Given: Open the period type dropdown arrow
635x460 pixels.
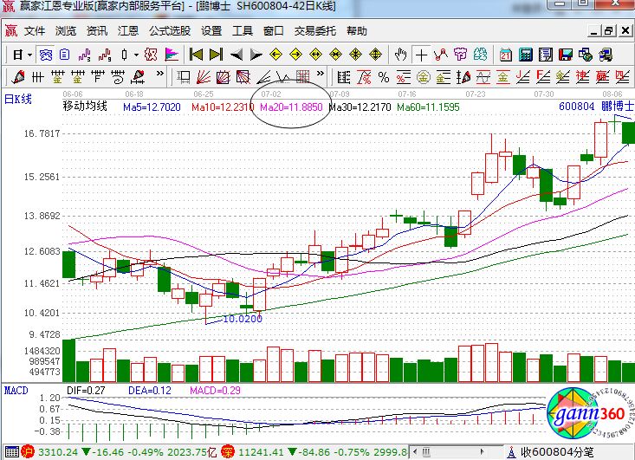Looking at the screenshot, I should click(x=29, y=54).
